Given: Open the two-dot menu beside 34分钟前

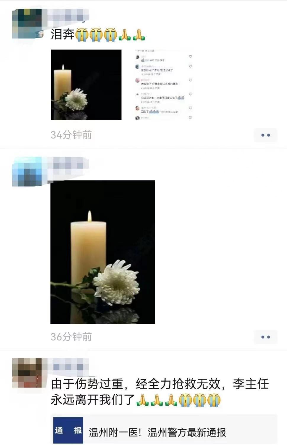Looking at the screenshot, I should coord(265,135).
